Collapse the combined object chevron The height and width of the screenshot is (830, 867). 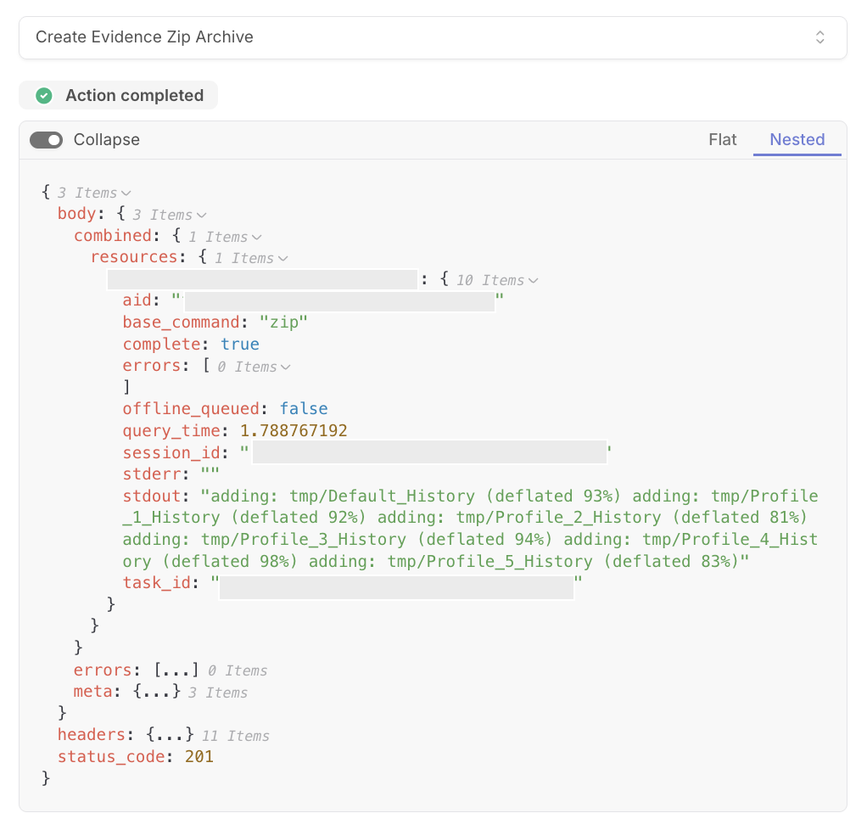pyautogui.click(x=256, y=238)
